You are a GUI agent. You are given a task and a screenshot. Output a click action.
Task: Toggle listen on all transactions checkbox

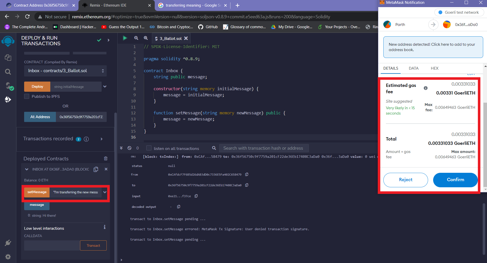click(x=149, y=148)
